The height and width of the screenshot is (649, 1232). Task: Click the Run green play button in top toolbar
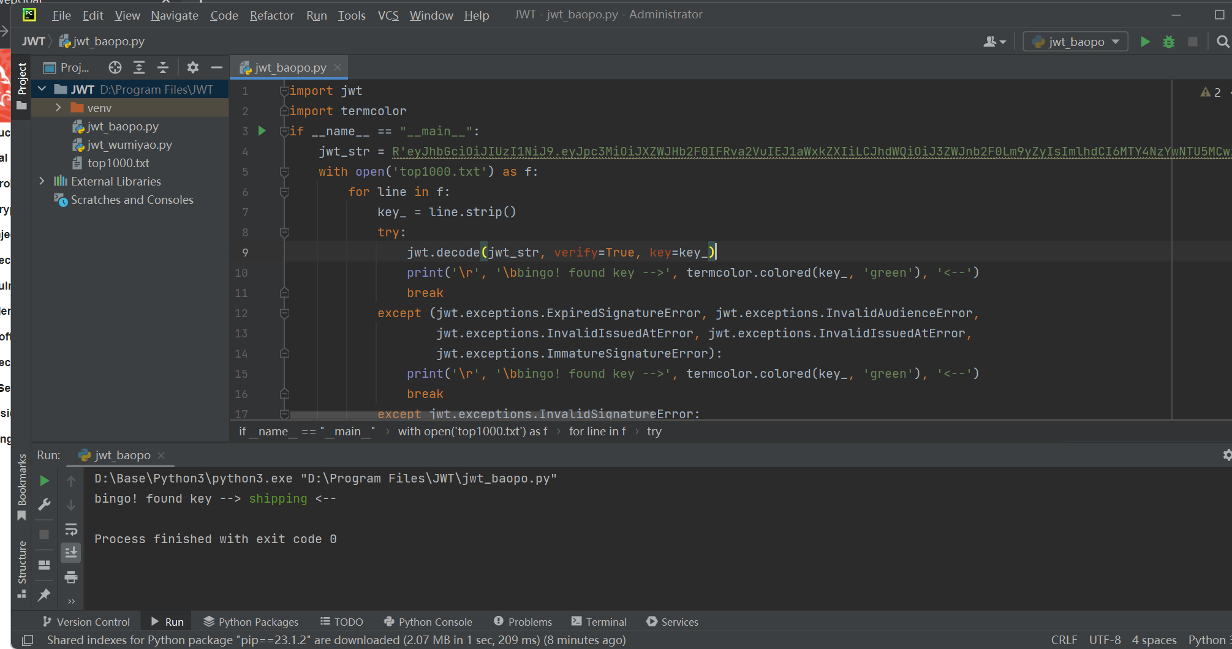coord(1145,42)
